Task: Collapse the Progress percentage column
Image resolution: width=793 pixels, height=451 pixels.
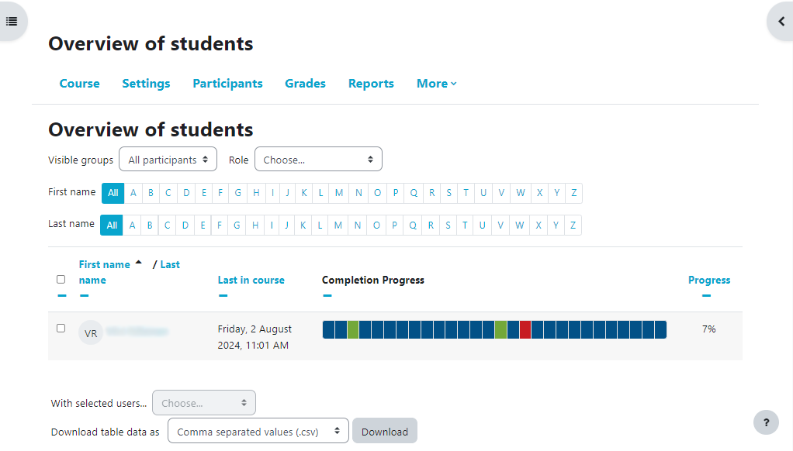Action: (x=706, y=294)
